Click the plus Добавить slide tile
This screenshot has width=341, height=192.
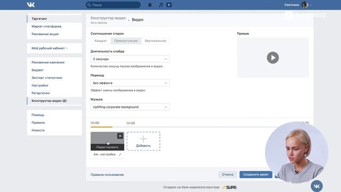pyautogui.click(x=143, y=141)
